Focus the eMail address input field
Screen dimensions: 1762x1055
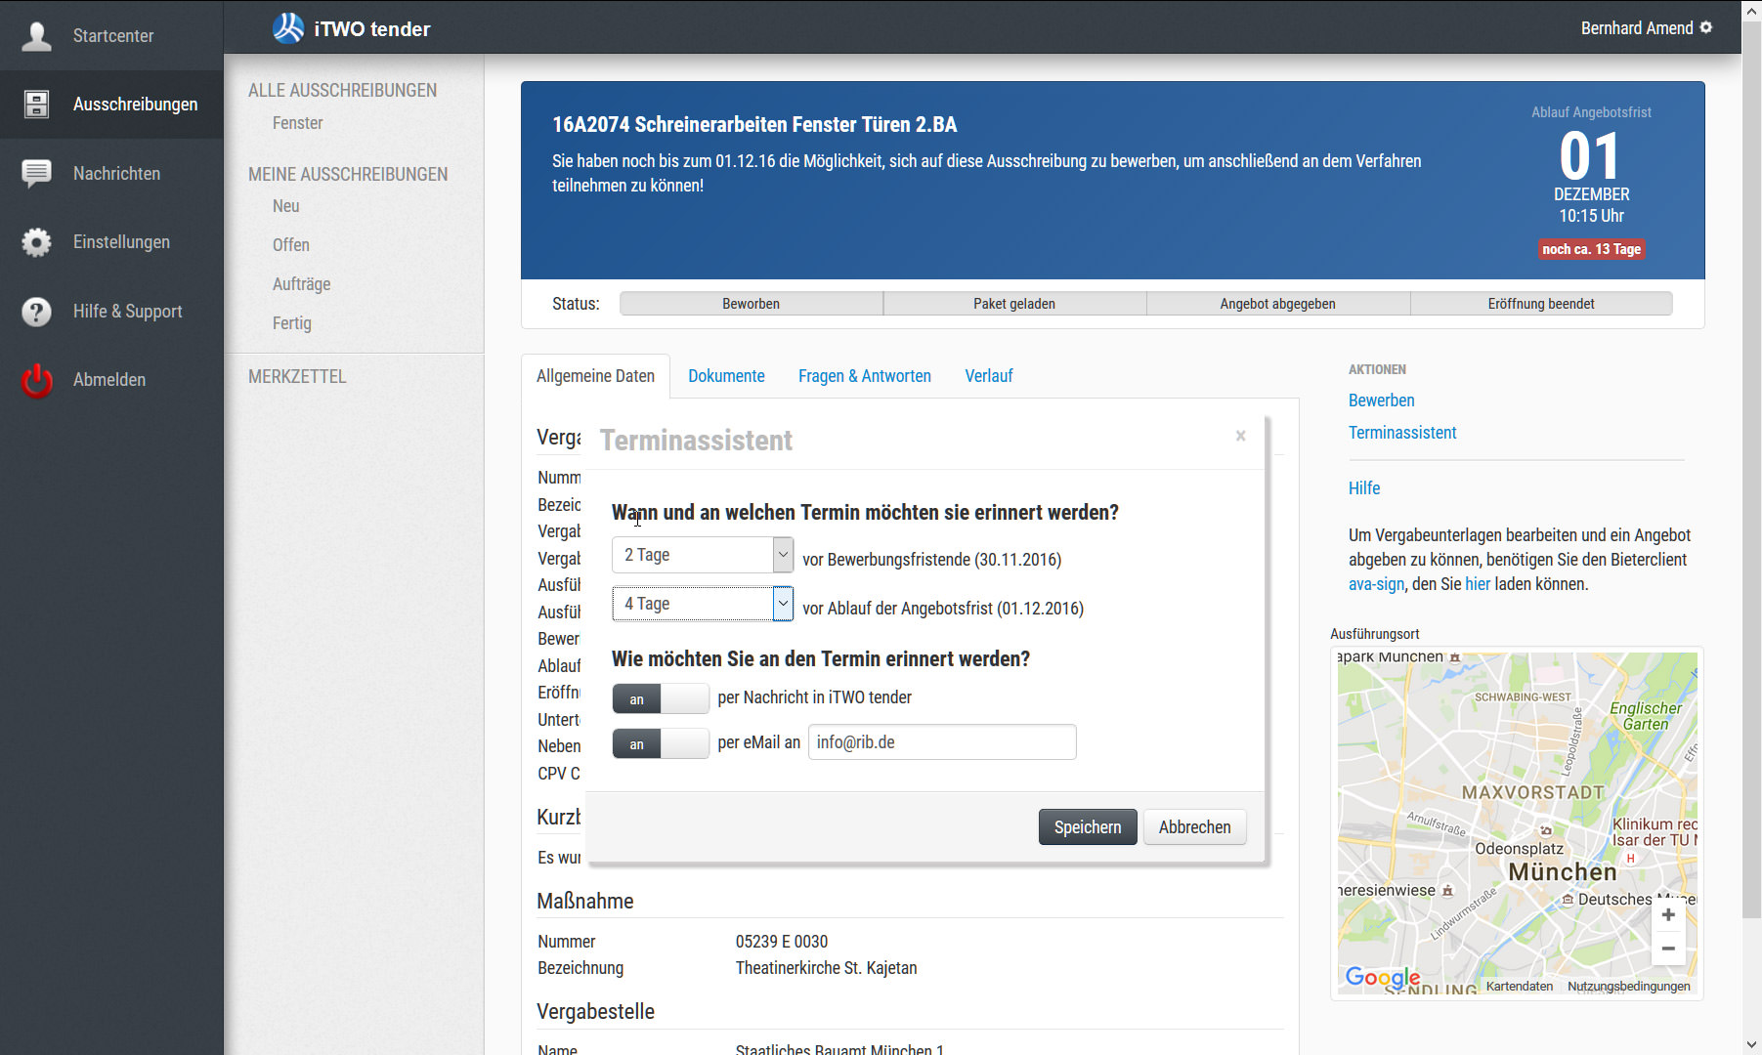point(942,742)
